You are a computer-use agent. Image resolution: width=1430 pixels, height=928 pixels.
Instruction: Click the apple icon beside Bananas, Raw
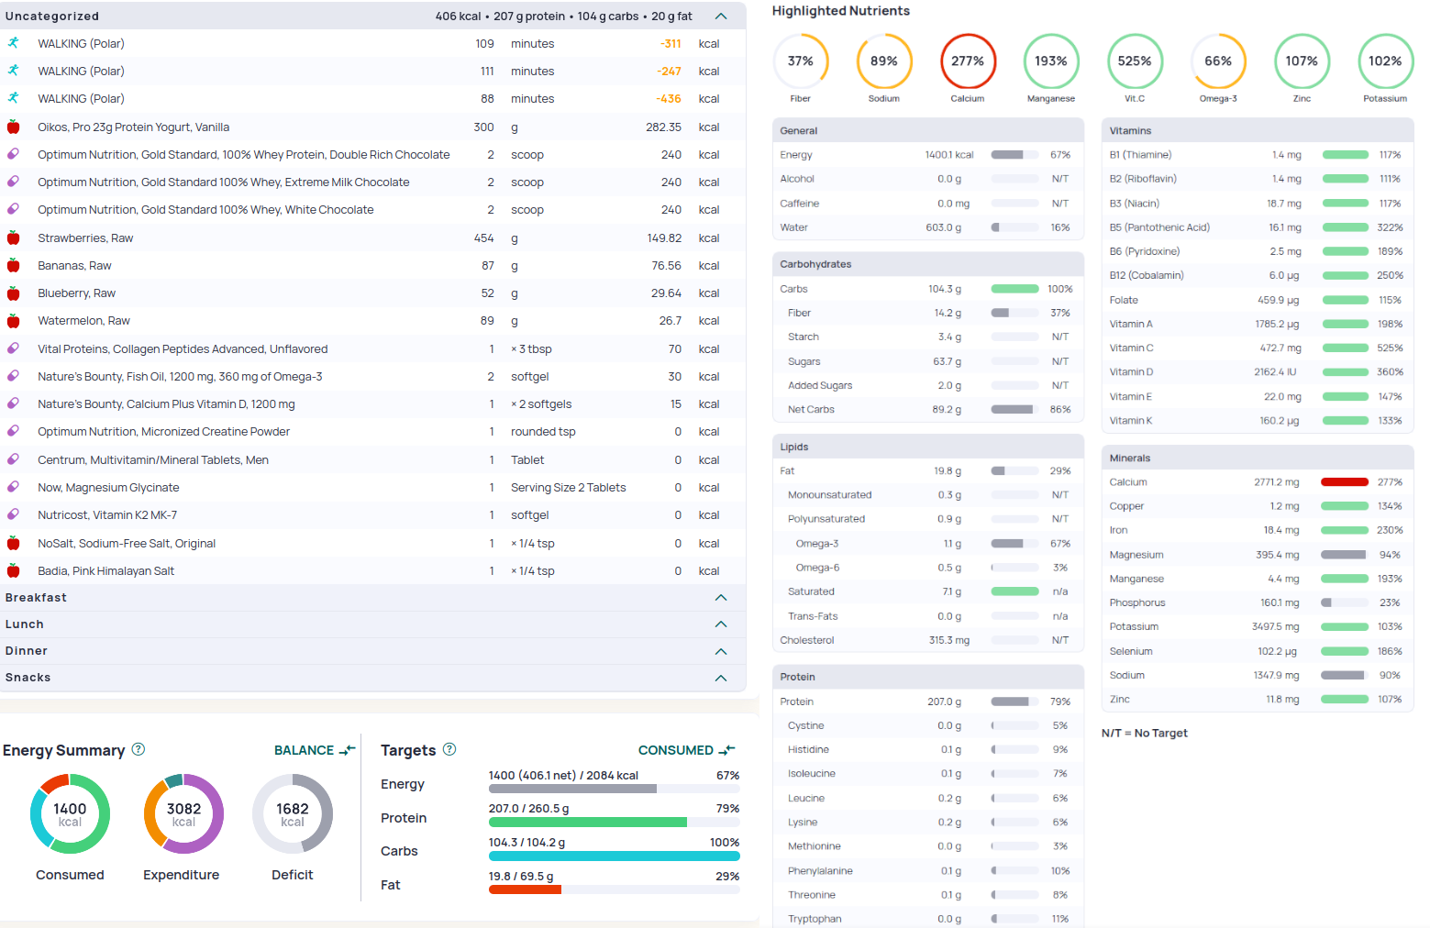[13, 265]
